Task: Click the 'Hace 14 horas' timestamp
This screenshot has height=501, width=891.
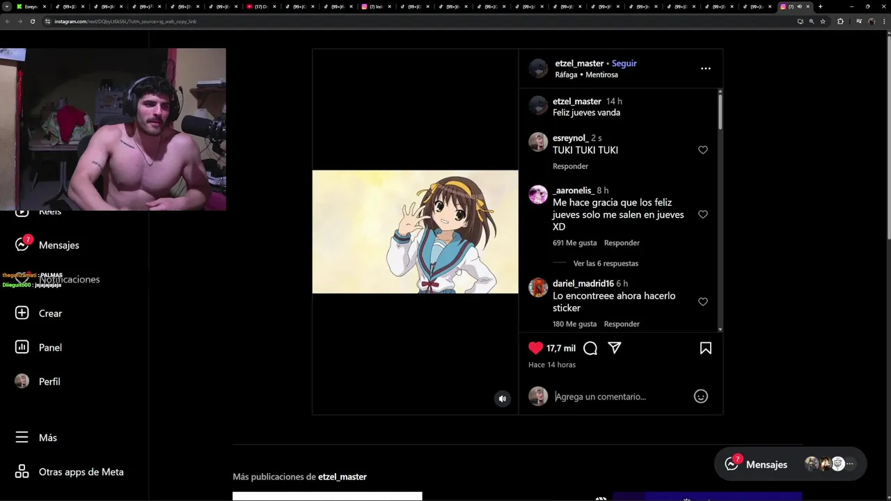Action: 552,365
